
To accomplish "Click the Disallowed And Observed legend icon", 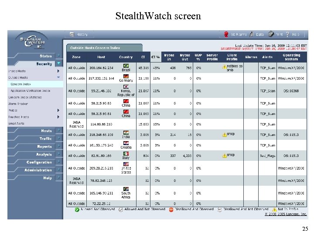I will (x=171, y=210).
